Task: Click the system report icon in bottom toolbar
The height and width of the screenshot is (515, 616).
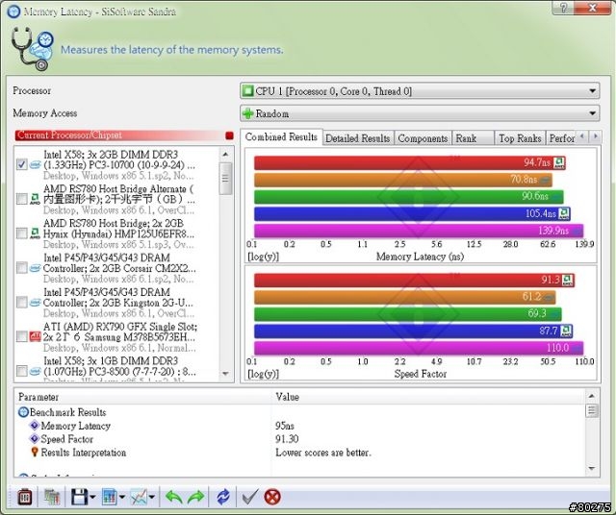Action: click(51, 497)
